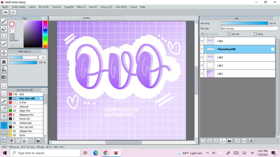
Task: Show hidden system tray icons
Action: coord(208,153)
